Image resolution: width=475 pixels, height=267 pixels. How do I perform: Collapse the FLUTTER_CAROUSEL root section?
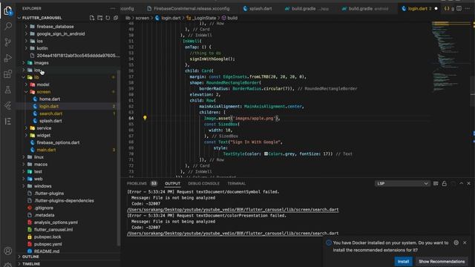(42, 18)
